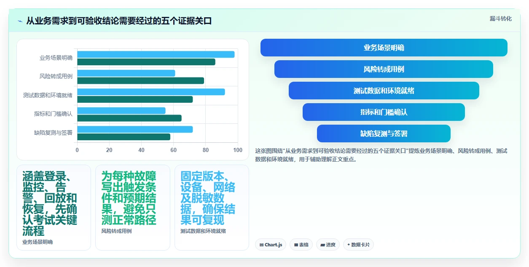
Task: Click the description paragraph beginning 这张图围绕
Action: point(381,155)
